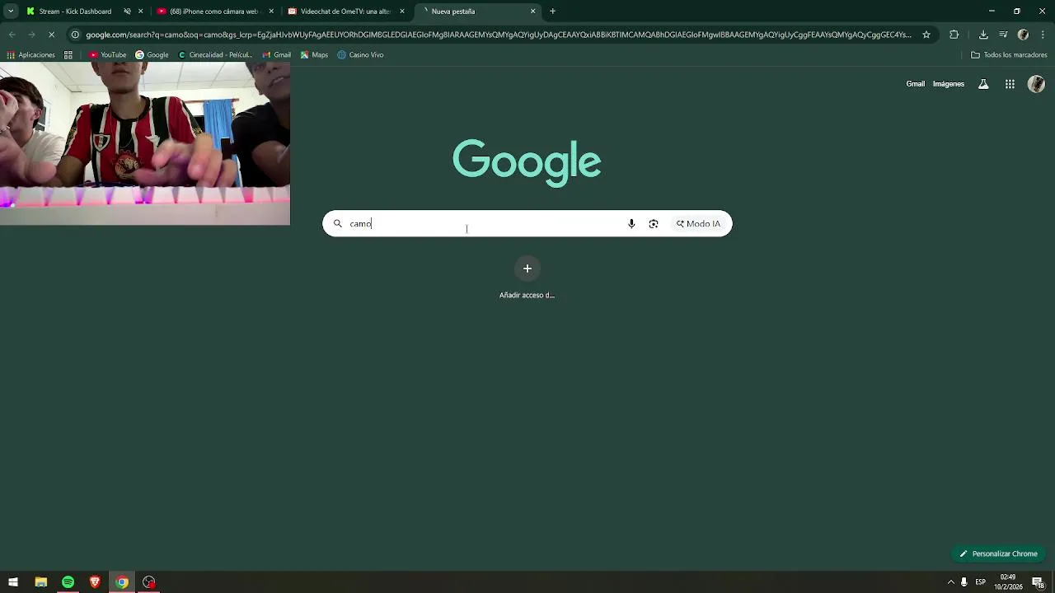The image size is (1055, 593).
Task: View site information icon in address bar
Action: (75, 35)
